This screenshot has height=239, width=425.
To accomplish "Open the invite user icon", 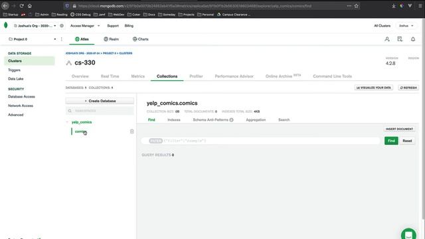I will tap(387, 39).
